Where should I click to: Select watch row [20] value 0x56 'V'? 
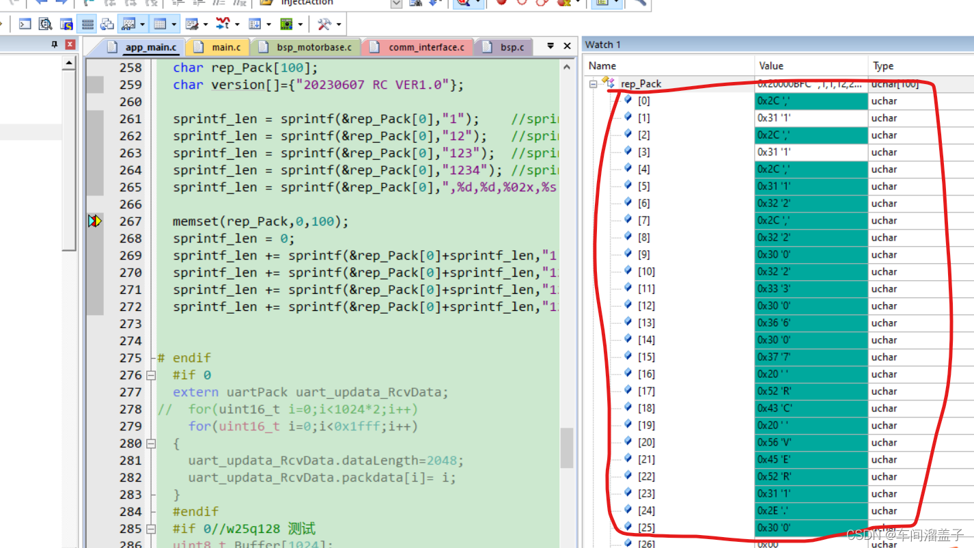click(x=811, y=443)
